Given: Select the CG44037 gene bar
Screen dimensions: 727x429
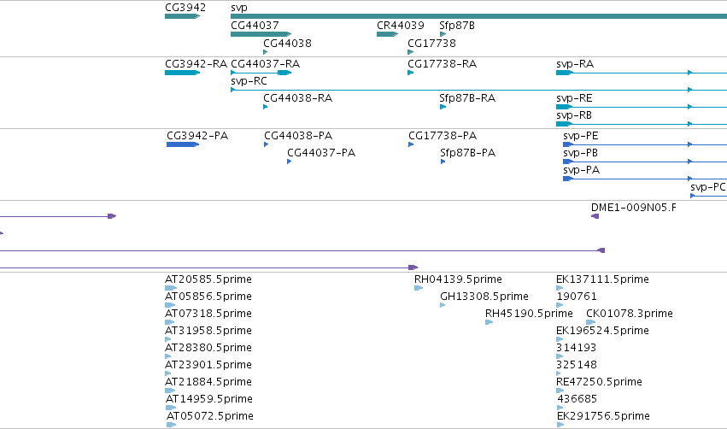Looking at the screenshot, I should click(261, 34).
